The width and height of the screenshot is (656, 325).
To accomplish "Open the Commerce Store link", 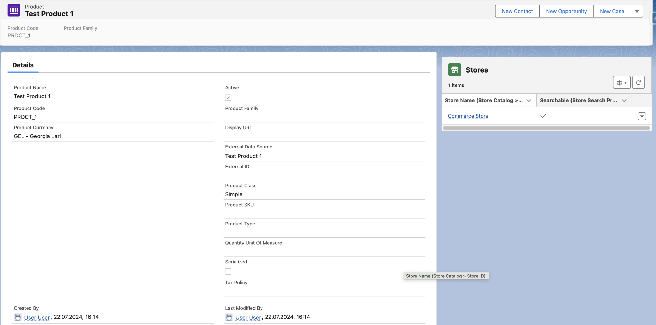I will click(x=468, y=116).
